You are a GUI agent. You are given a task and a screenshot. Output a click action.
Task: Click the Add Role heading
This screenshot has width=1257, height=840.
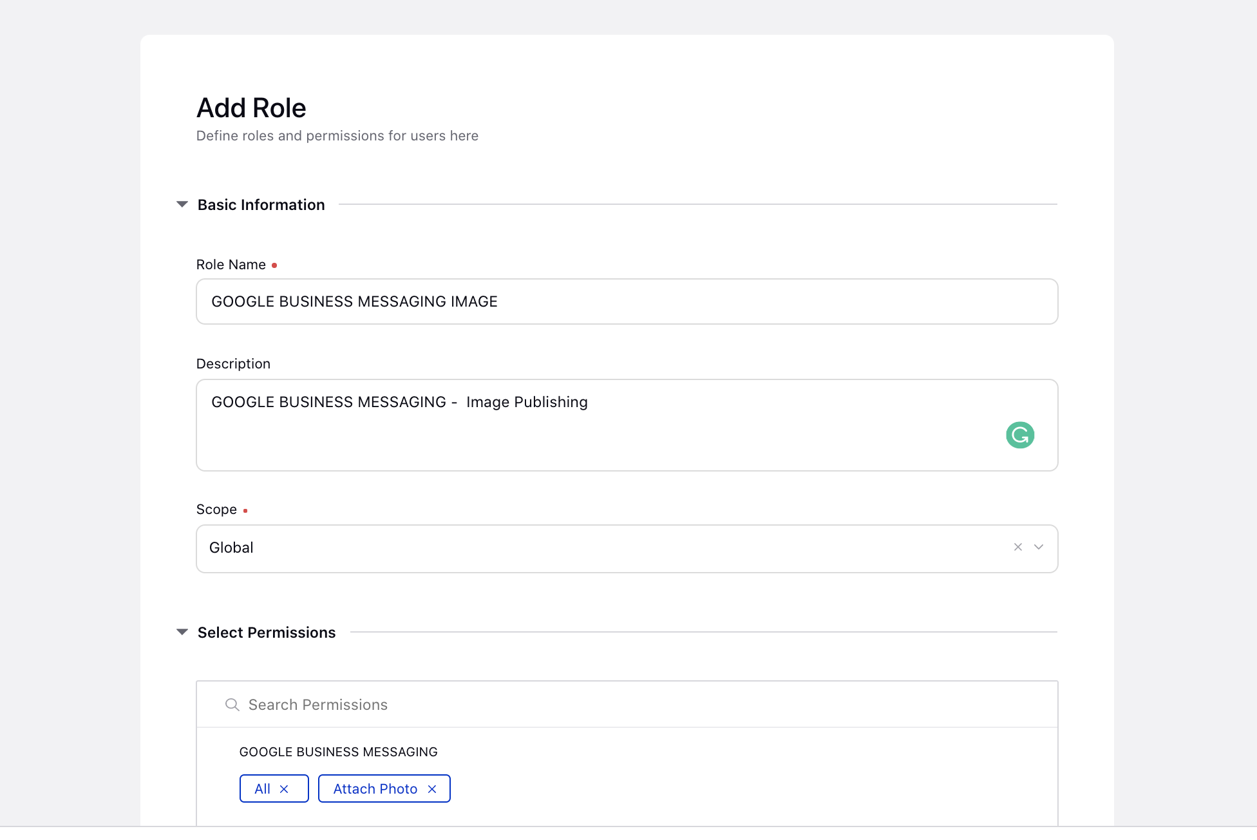pyautogui.click(x=251, y=108)
